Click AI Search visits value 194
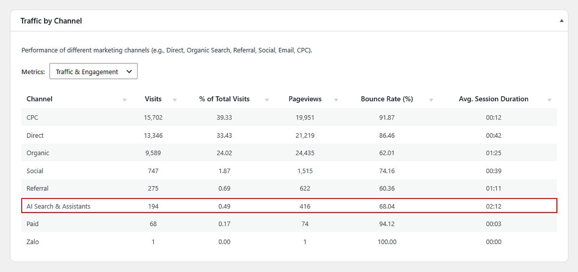The height and width of the screenshot is (272, 578). pyautogui.click(x=153, y=206)
